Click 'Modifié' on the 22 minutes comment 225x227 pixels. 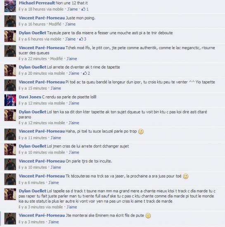(x=57, y=59)
